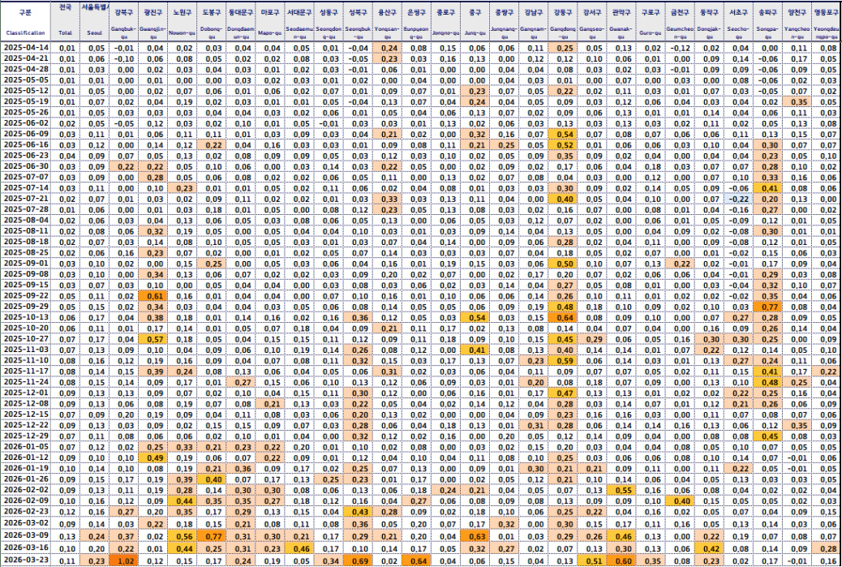The width and height of the screenshot is (842, 567).
Task: Select 0.24 in Jongno-gu row 2026-02-02
Action: coord(445,490)
